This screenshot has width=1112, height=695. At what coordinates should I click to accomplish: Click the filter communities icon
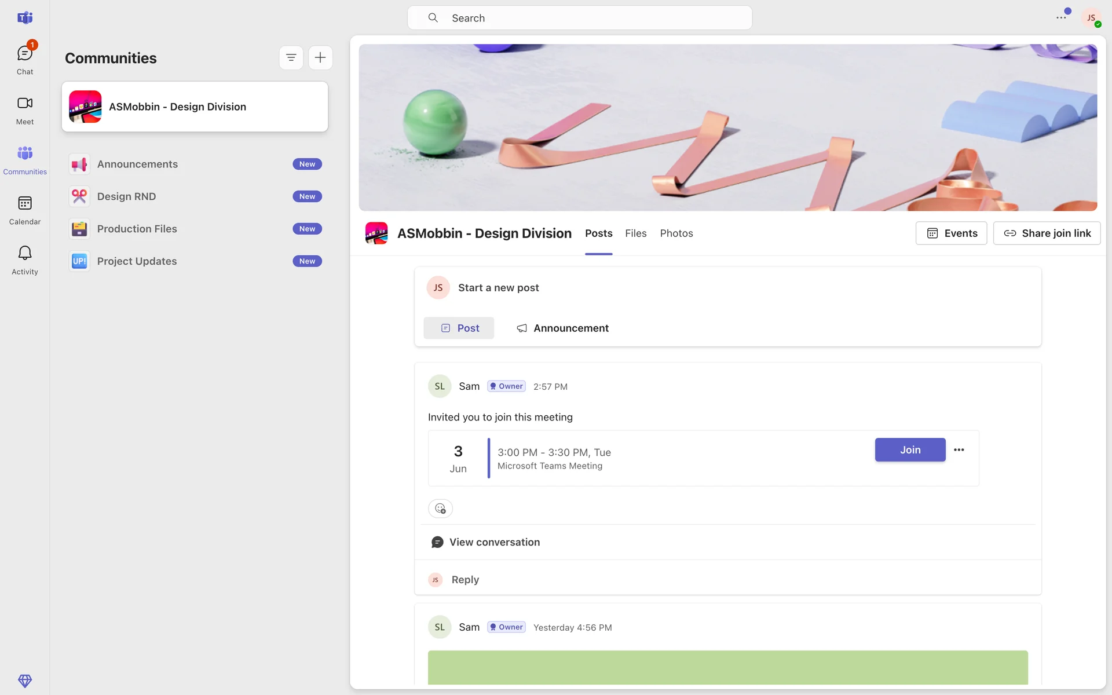point(291,58)
